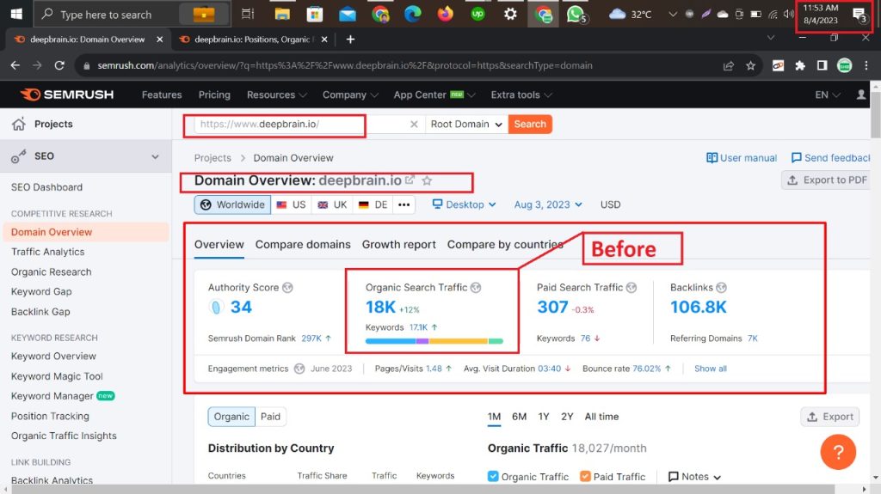Open the more countries ellipsis button
881x494 pixels.
tap(404, 204)
